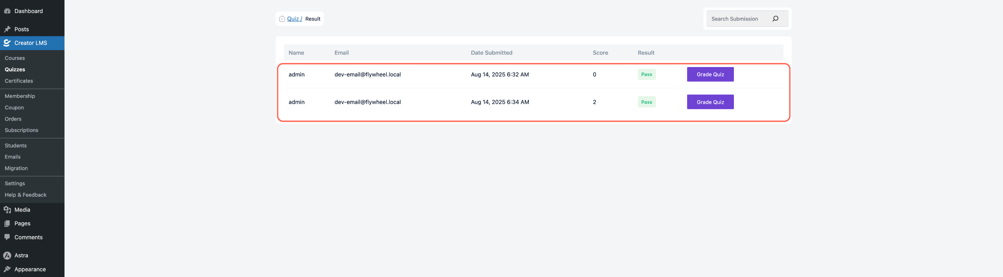Image resolution: width=1003 pixels, height=277 pixels.
Task: Open the Appearance menu label
Action: click(x=30, y=270)
